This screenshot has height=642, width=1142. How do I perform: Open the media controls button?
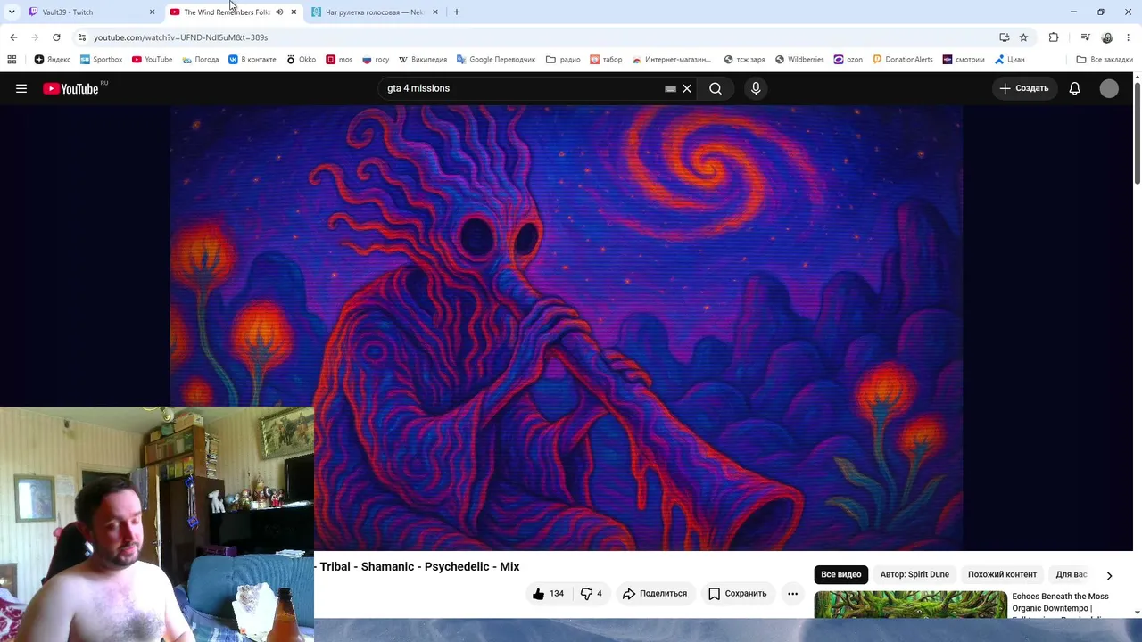(1085, 37)
